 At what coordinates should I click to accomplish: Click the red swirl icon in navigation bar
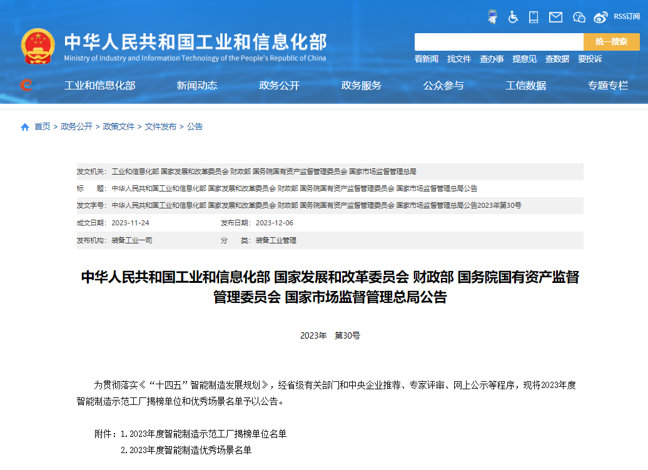tap(26, 84)
